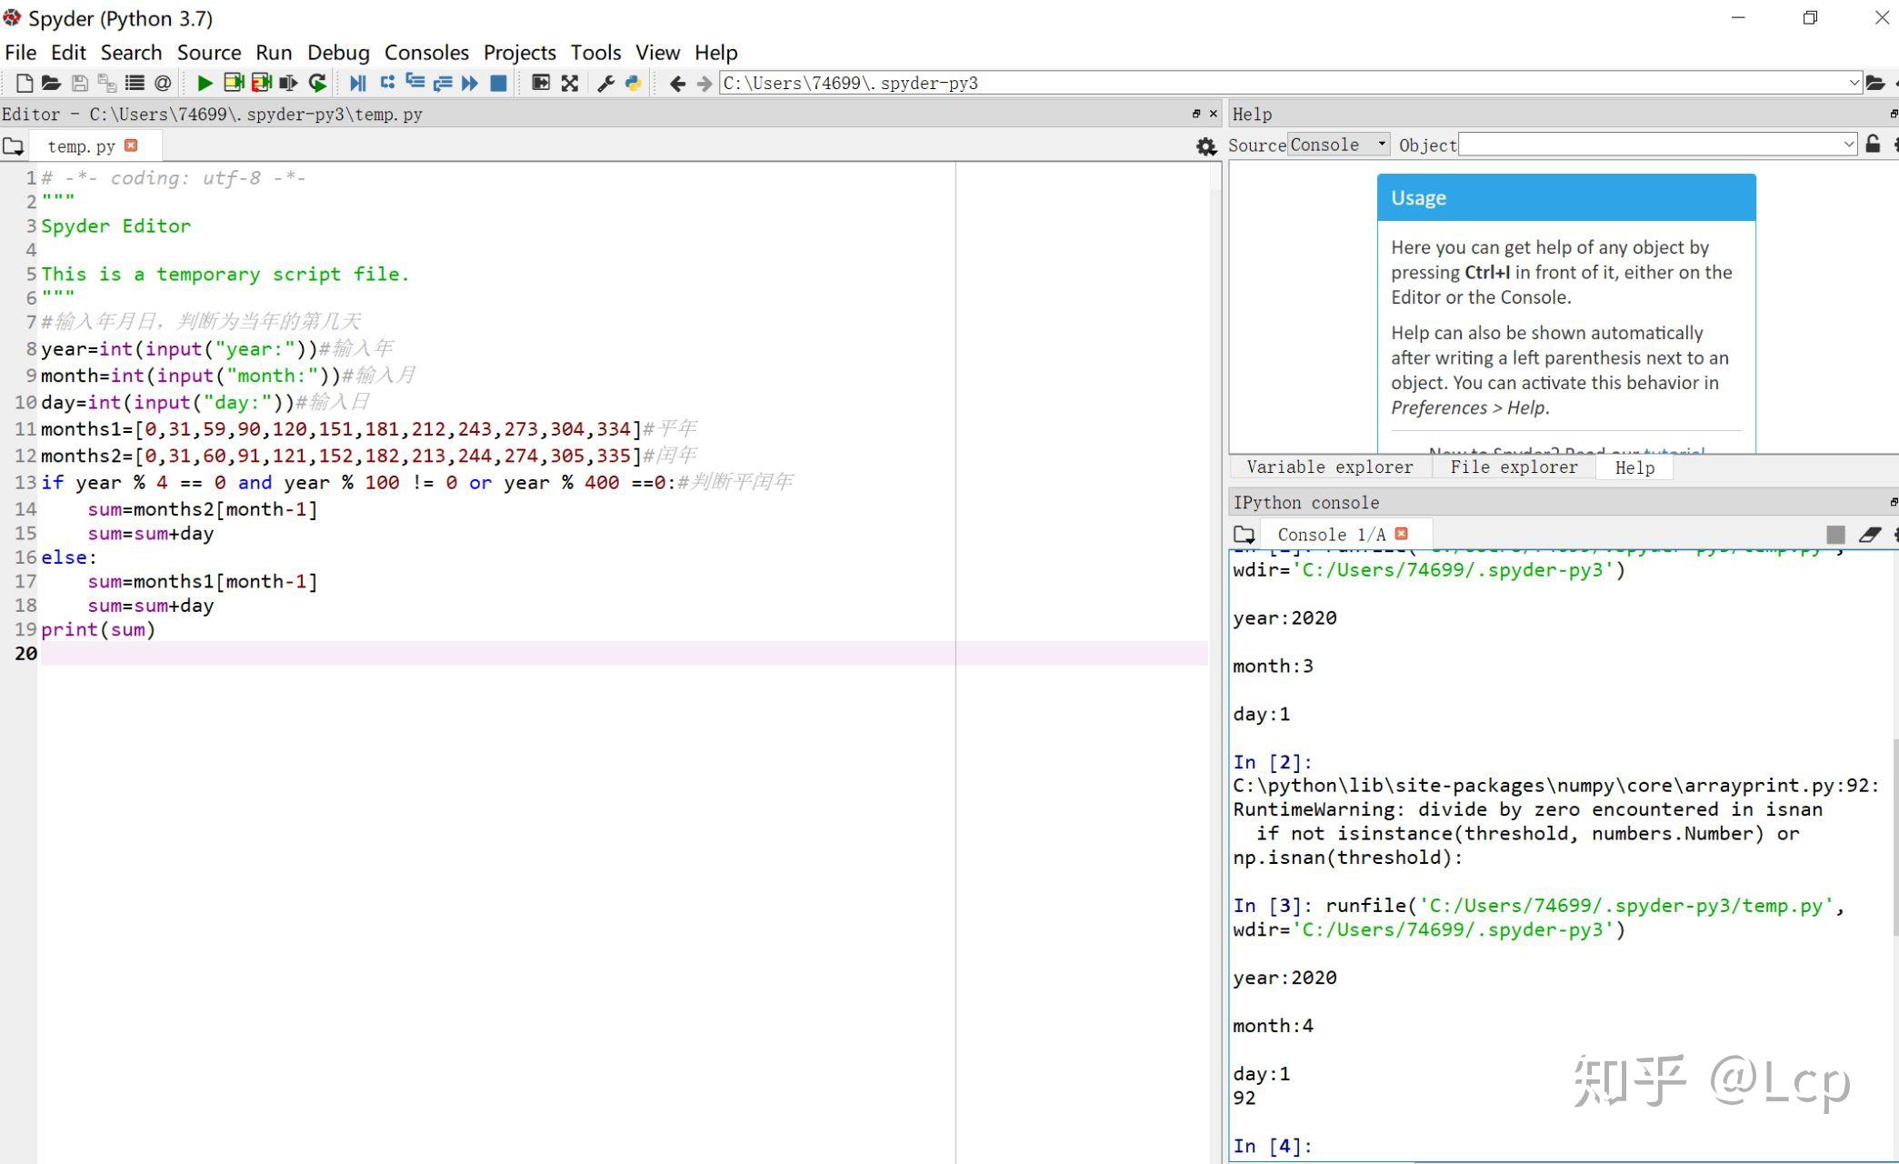Stop debugging with blue square icon
This screenshot has height=1164, width=1899.
[498, 84]
